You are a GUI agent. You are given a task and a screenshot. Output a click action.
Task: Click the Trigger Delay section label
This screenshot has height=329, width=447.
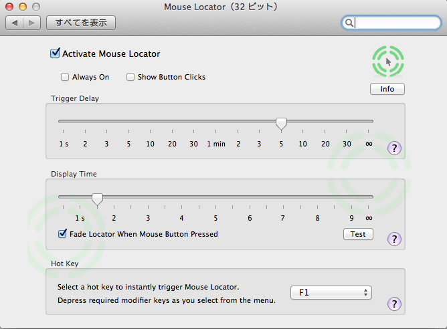[75, 98]
